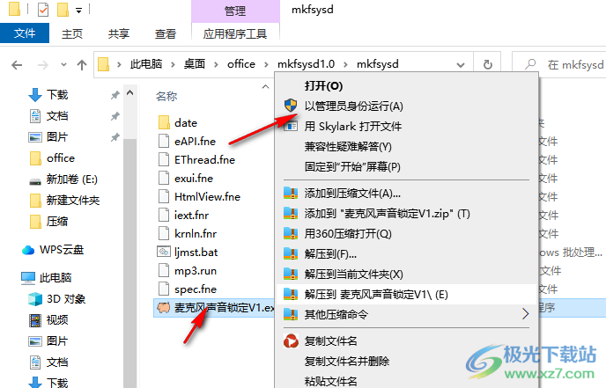The image size is (606, 388).
Task: Click the 复制文件名 red icon
Action: [x=291, y=340]
